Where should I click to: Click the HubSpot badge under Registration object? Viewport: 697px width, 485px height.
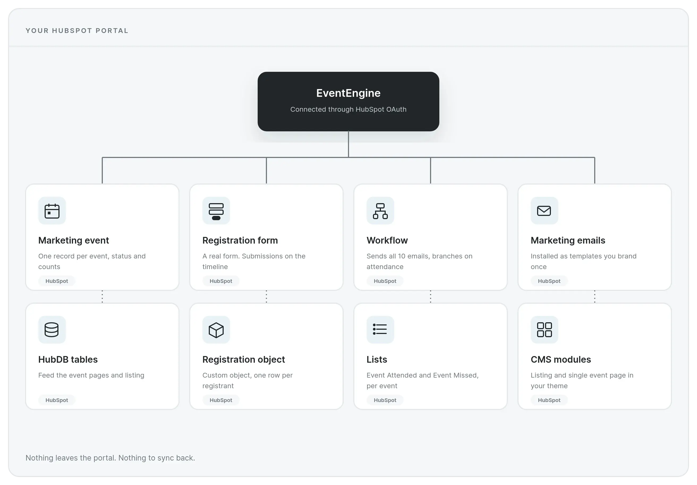(221, 400)
